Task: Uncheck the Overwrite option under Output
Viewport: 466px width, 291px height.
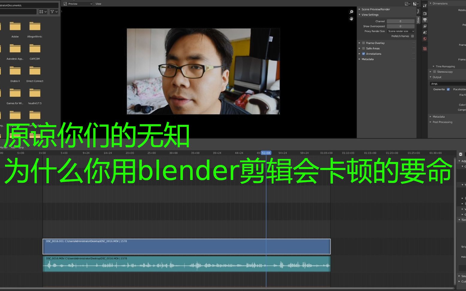Action: 448,89
